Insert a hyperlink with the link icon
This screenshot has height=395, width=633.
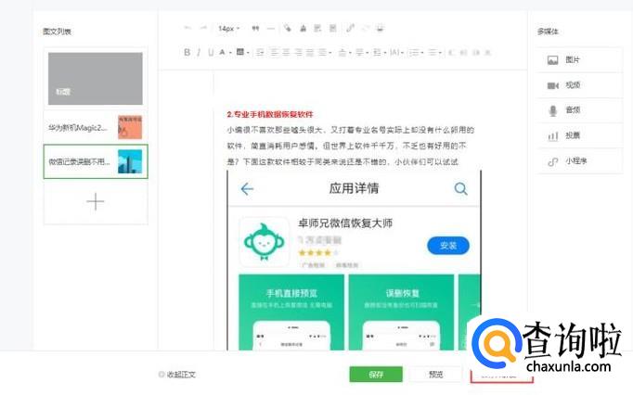[351, 28]
